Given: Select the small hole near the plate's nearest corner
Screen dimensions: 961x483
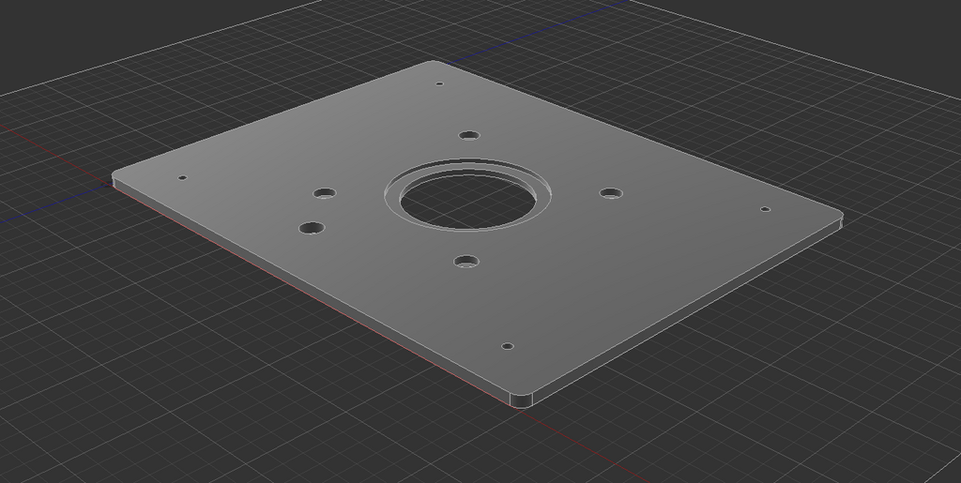Looking at the screenshot, I should (x=508, y=346).
